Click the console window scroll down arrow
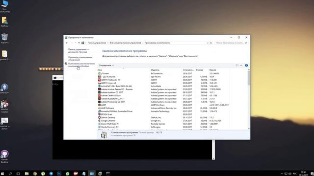Screen dimensions: 314x176 click(x=213, y=158)
